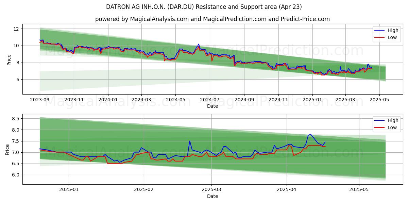Click 'High' in the top chart legend
This screenshot has width=408, height=204.
393,30
